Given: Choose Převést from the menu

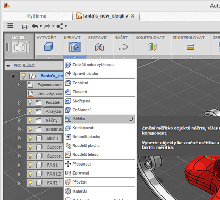Looking at the screenshot, I should [100, 182].
